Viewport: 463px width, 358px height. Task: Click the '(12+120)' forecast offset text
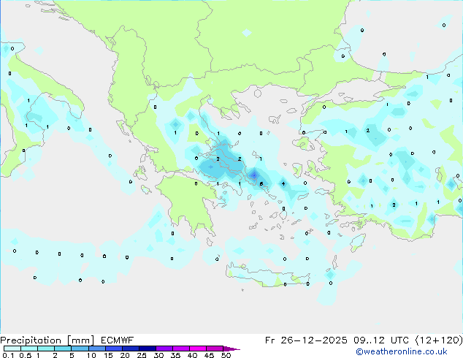point(439,340)
